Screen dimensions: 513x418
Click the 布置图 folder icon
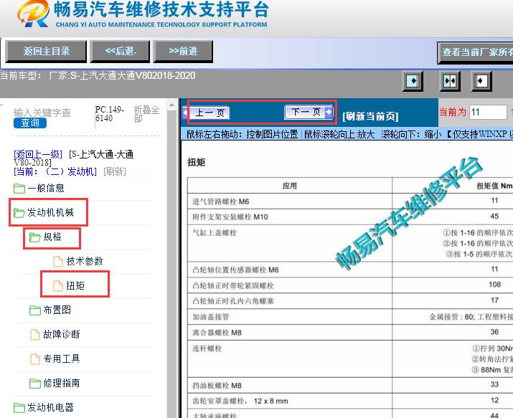tap(35, 310)
